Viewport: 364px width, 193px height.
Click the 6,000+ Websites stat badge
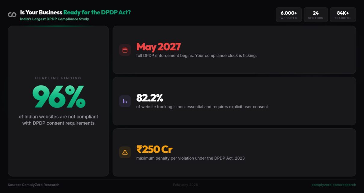pyautogui.click(x=289, y=15)
